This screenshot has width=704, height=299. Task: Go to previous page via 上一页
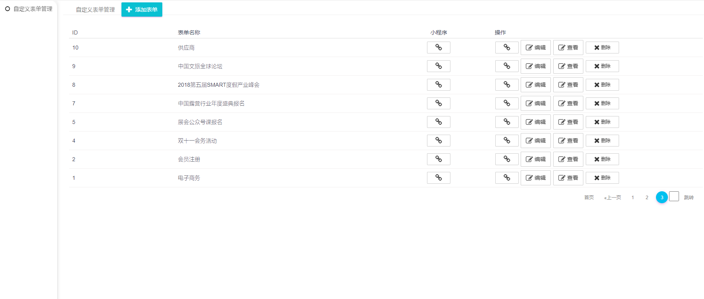[613, 197]
